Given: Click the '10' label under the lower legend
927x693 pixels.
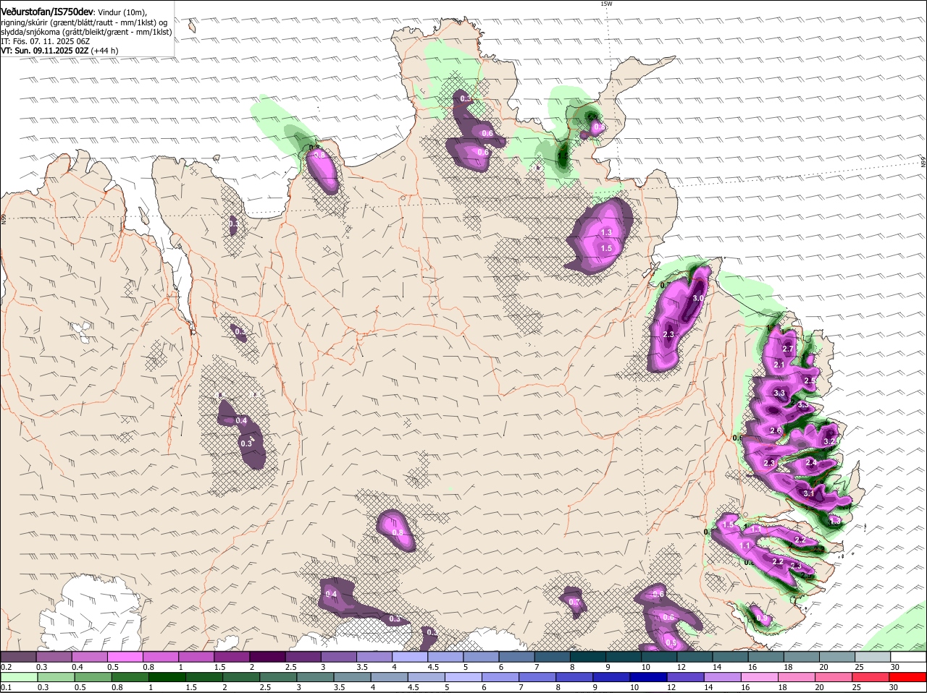Looking at the screenshot, I should click(x=634, y=687).
